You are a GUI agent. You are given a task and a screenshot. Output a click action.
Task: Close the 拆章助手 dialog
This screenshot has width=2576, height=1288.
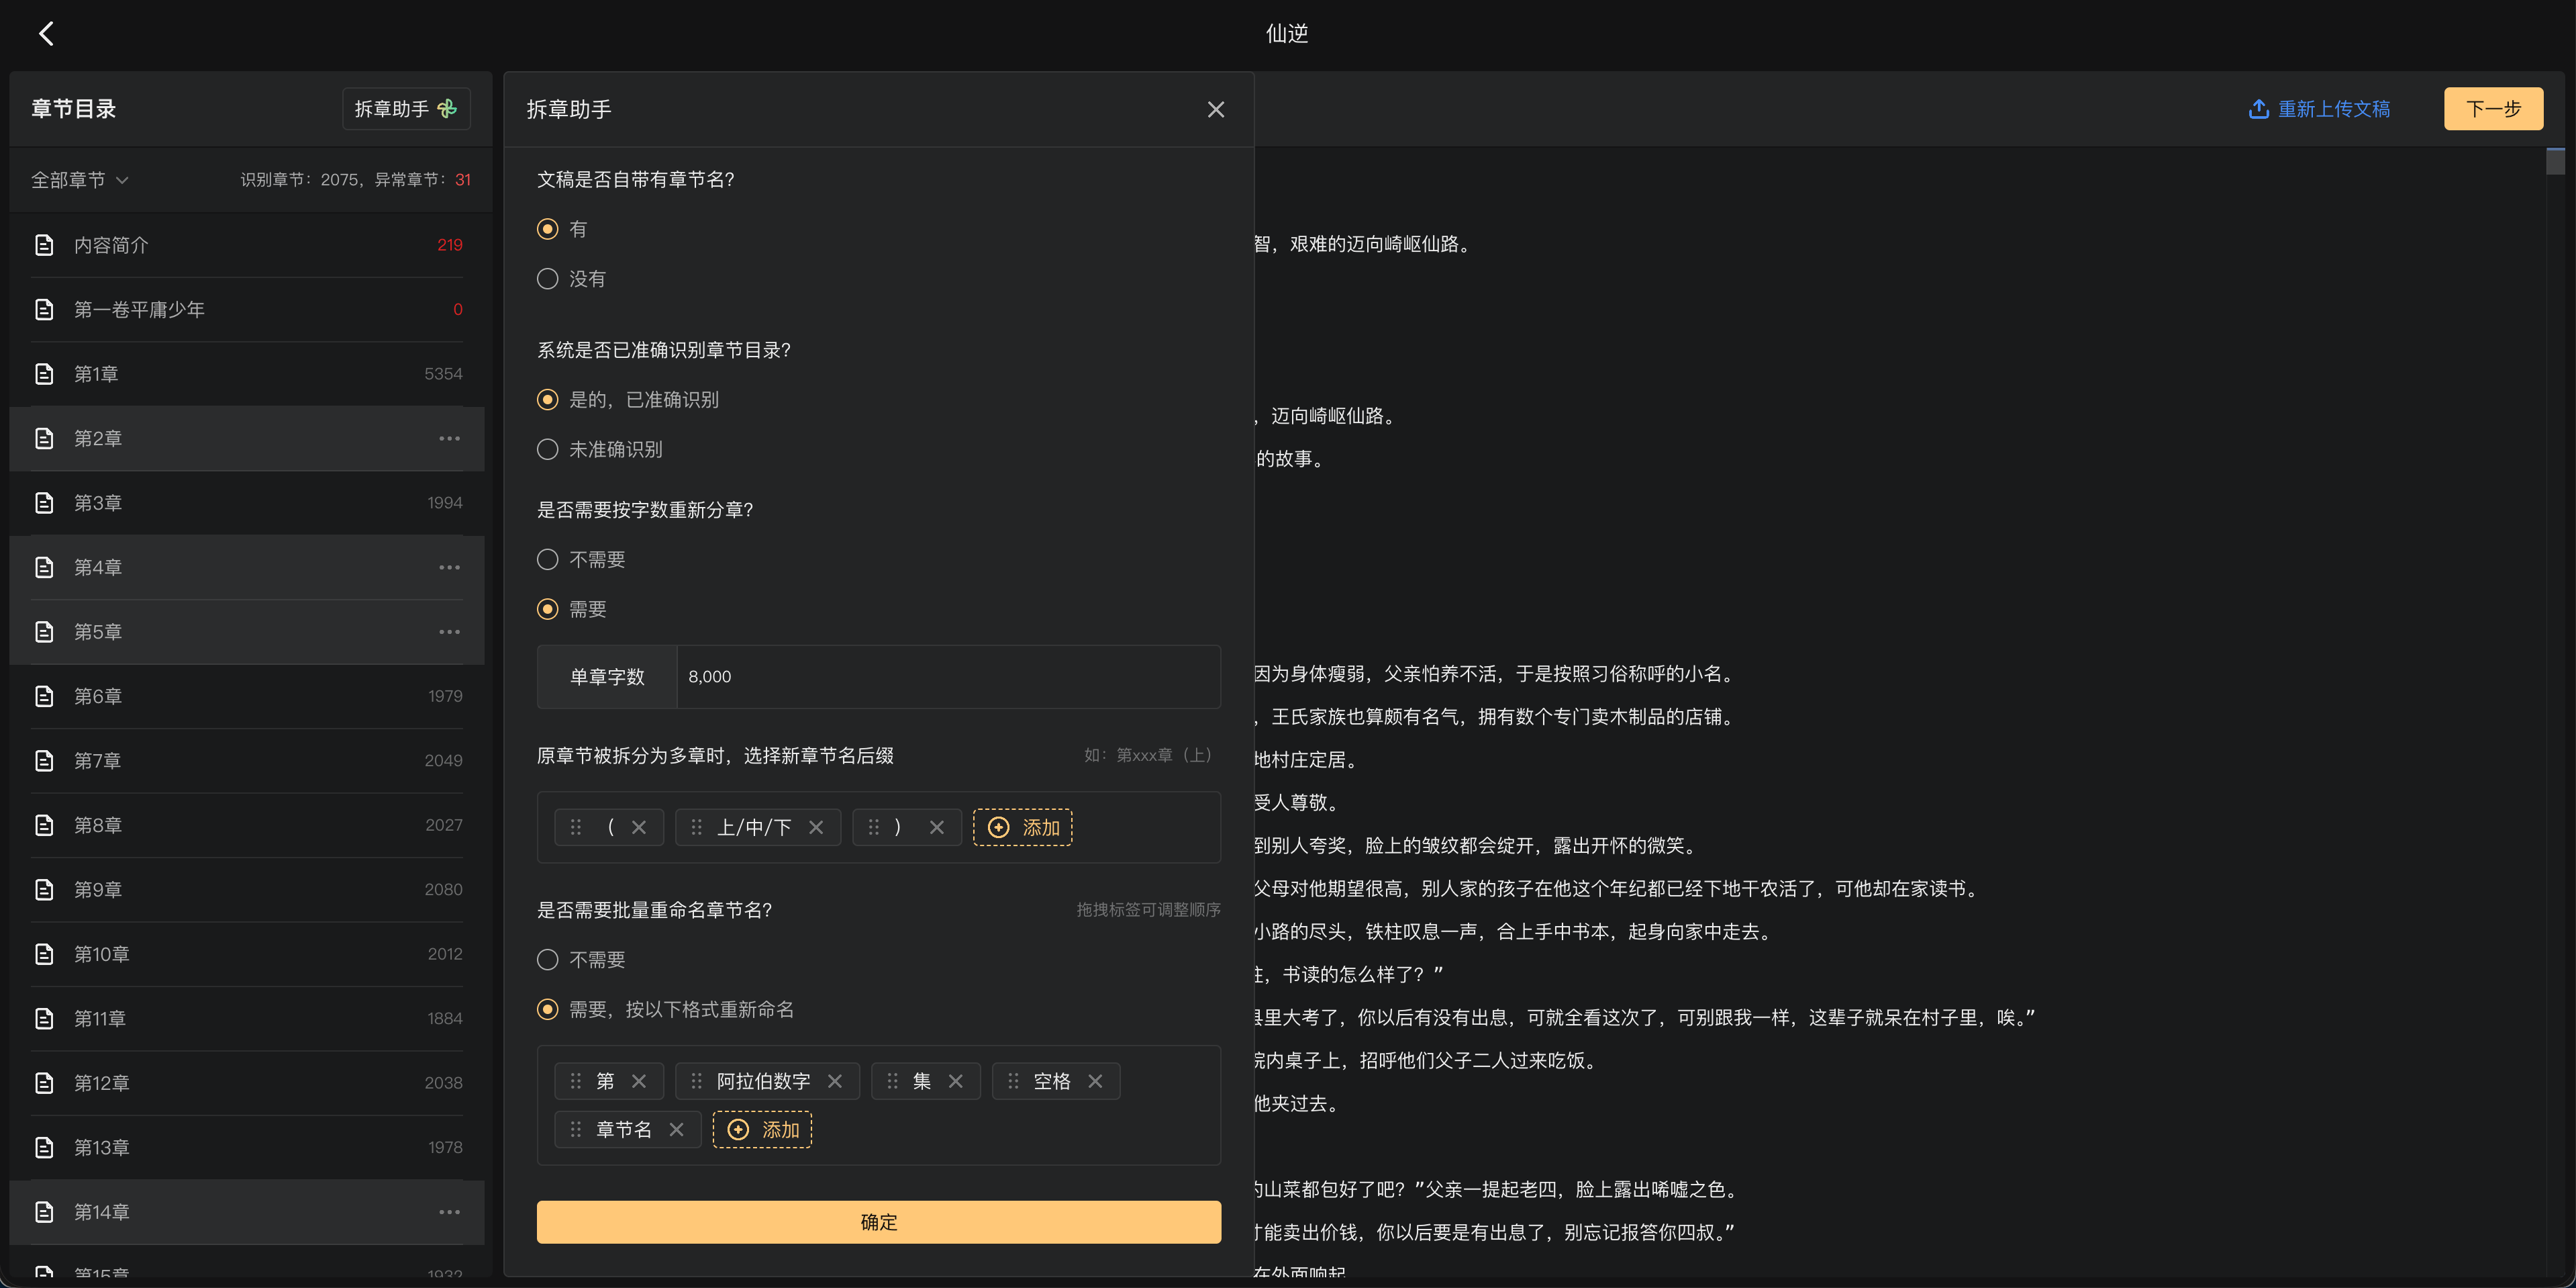click(x=1215, y=109)
